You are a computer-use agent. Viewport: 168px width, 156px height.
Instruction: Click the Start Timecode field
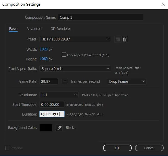pyautogui.click(x=52, y=105)
